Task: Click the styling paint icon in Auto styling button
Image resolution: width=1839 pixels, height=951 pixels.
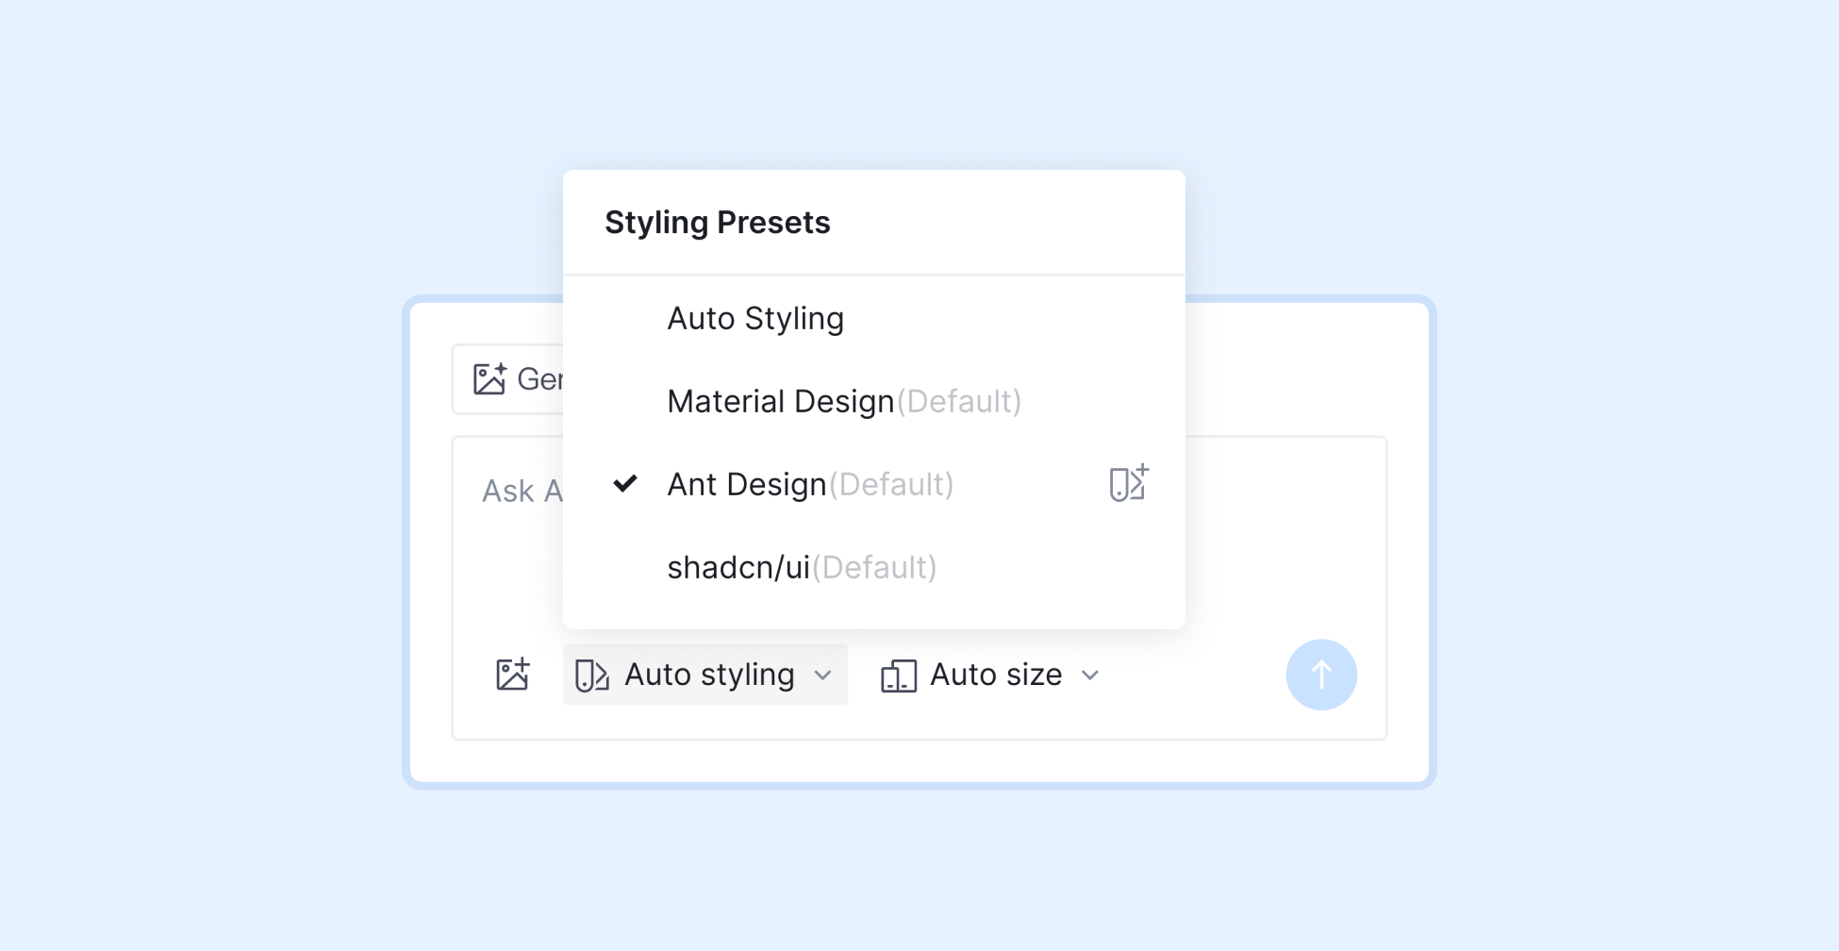Action: tap(592, 676)
